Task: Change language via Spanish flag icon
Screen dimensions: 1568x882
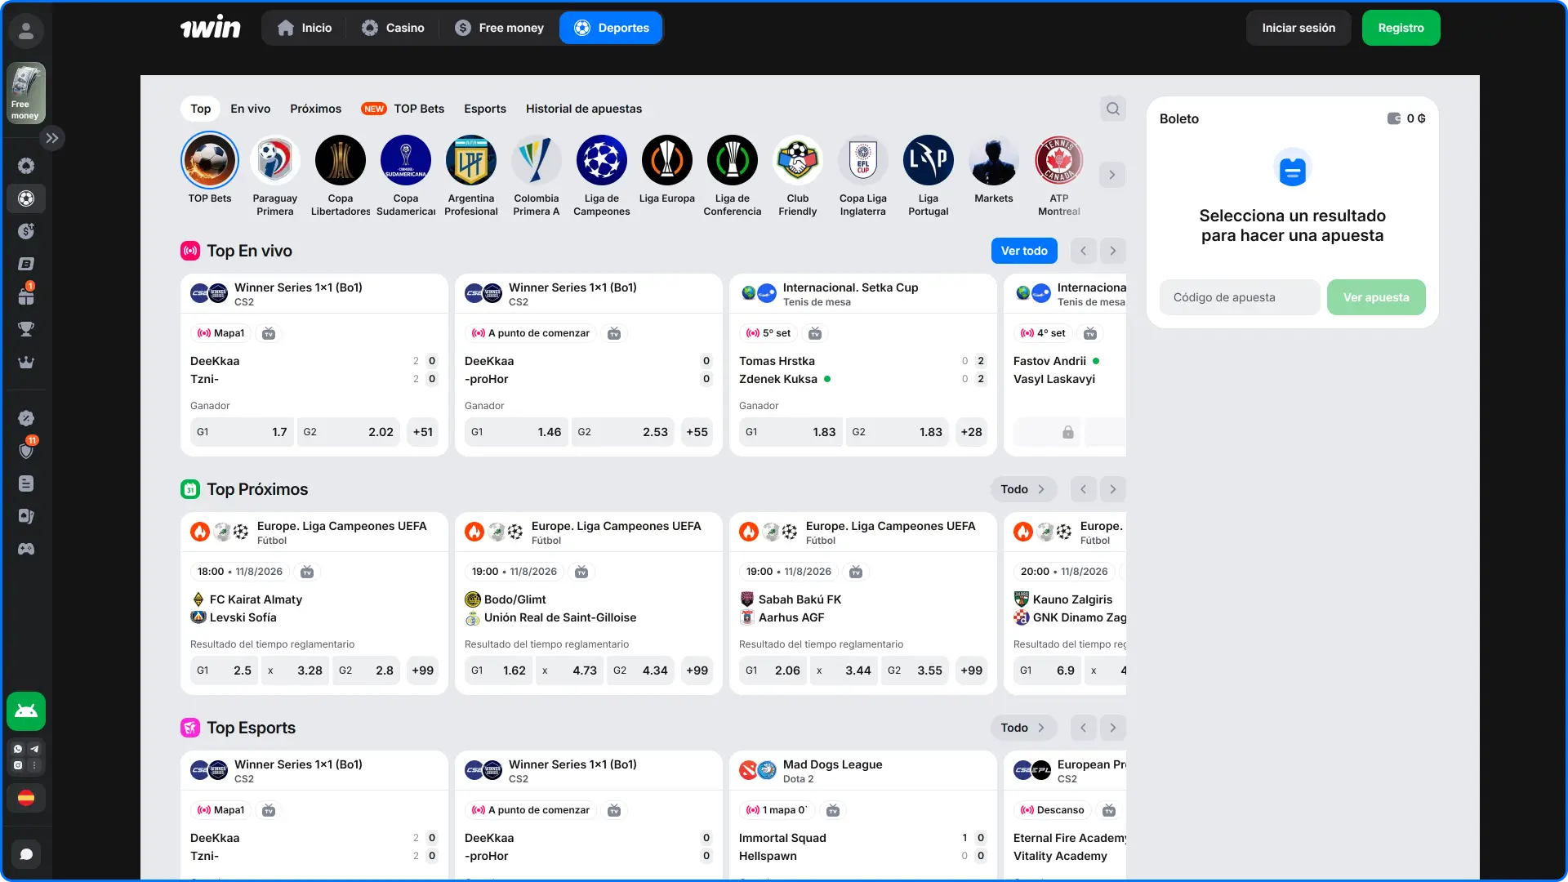Action: pos(26,798)
